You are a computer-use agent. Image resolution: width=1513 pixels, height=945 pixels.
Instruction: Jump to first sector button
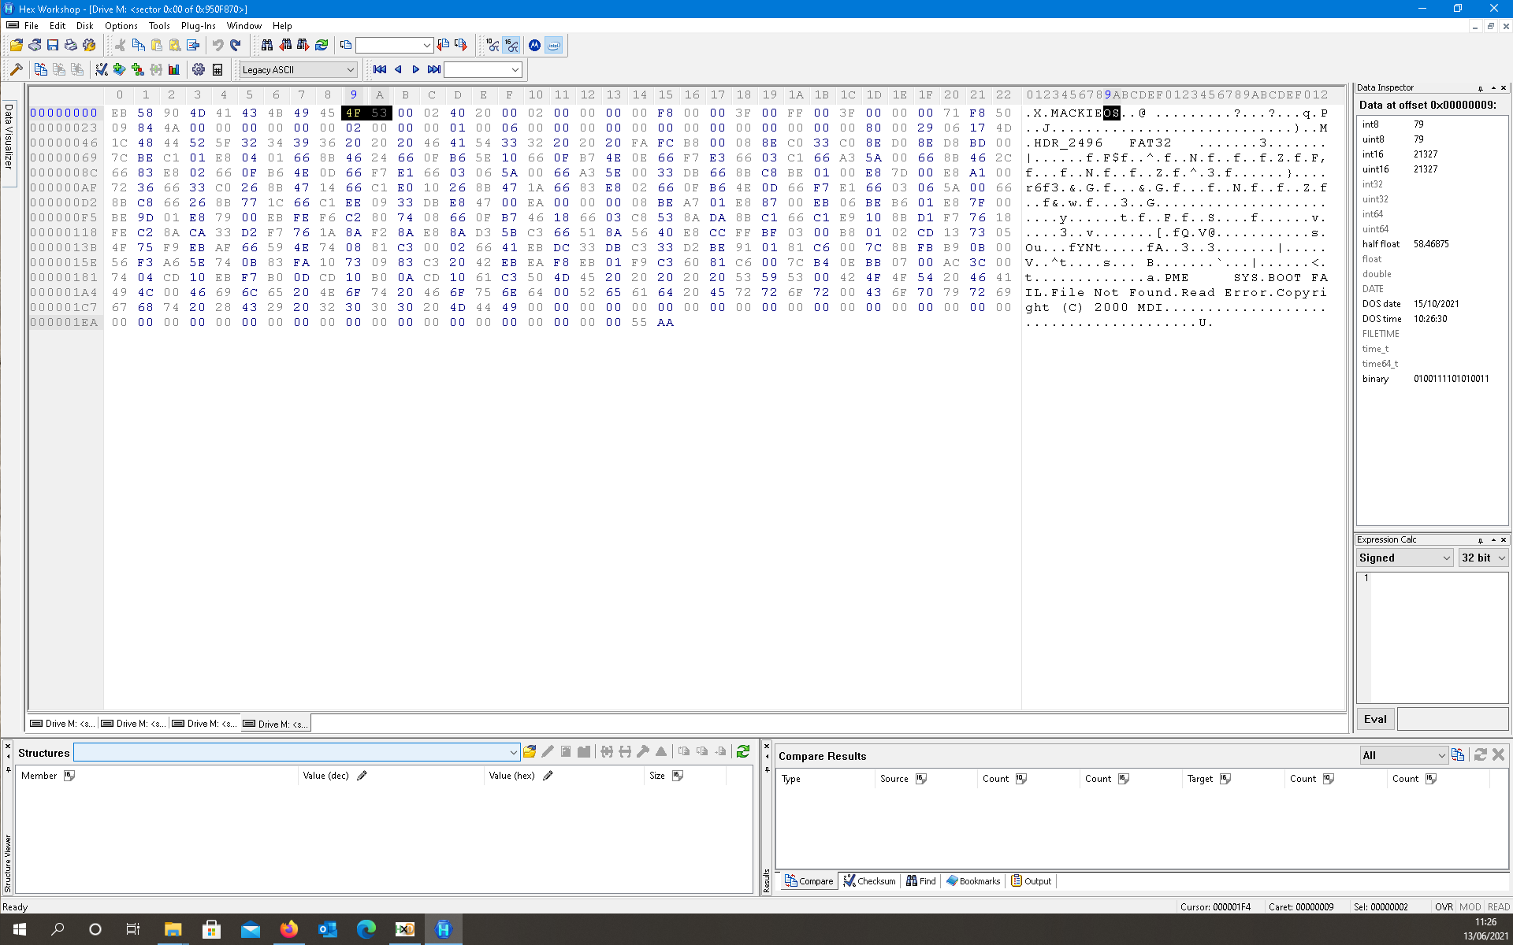[380, 70]
